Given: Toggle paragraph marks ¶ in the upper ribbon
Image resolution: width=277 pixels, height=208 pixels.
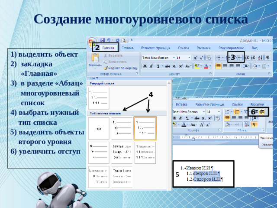Looking at the screenshot, I should (x=267, y=58).
